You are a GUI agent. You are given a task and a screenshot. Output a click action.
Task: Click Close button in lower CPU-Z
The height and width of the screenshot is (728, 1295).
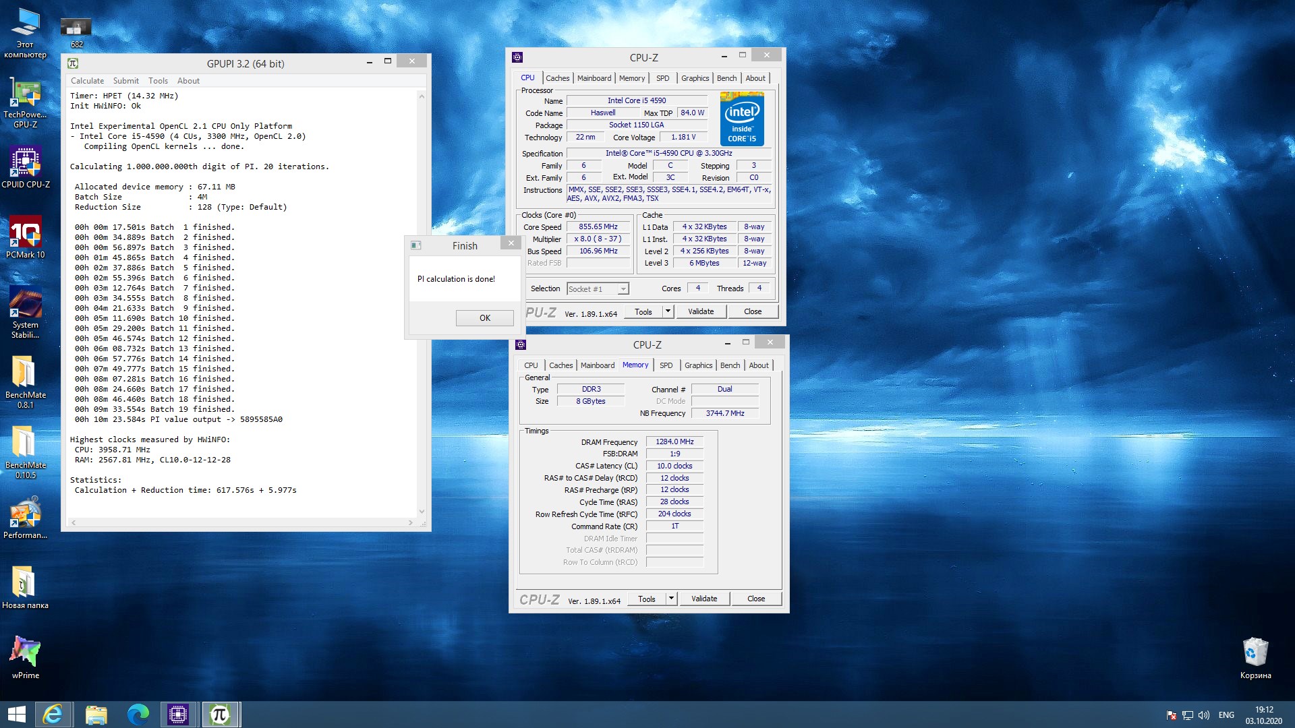(756, 599)
